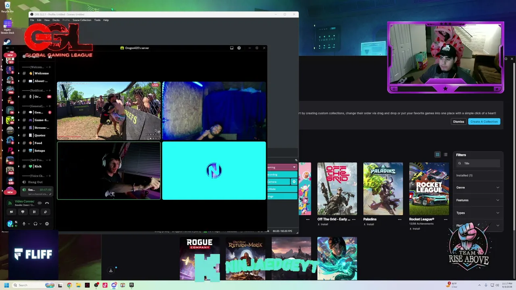Open Discord soundboard button
This screenshot has width=516, height=290.
point(45,212)
